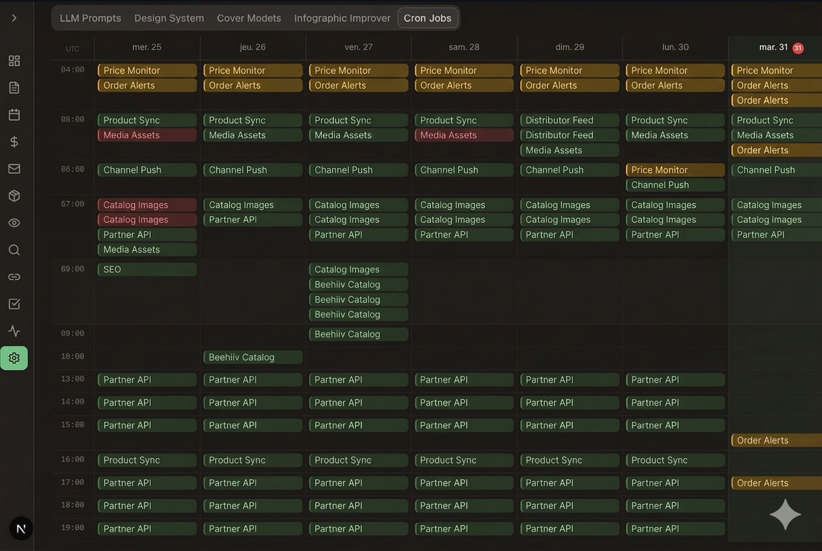Screen dimensions: 822x551
Task: Open the Cover Modets tab
Action: (x=249, y=18)
